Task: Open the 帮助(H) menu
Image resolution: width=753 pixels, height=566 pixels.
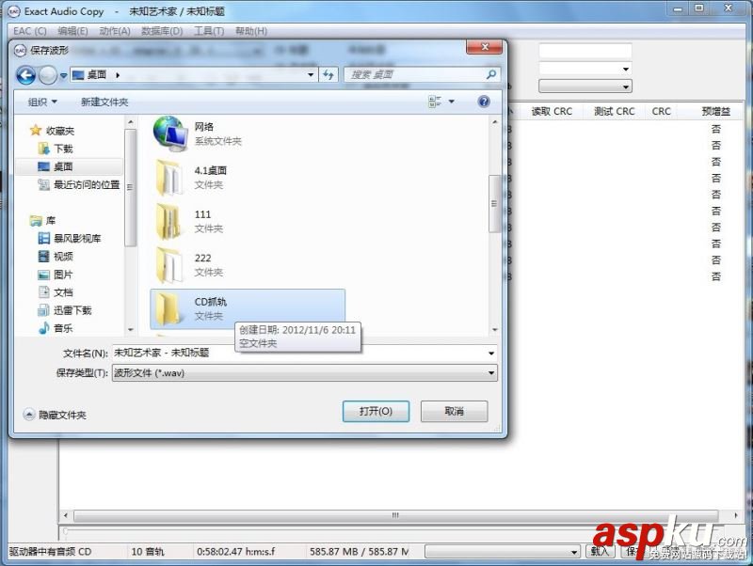Action: [251, 31]
